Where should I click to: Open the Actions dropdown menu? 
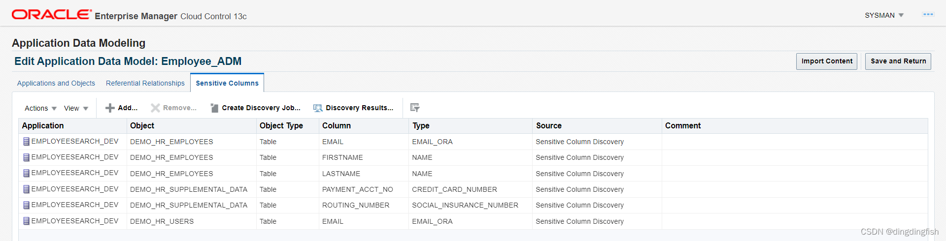[40, 108]
